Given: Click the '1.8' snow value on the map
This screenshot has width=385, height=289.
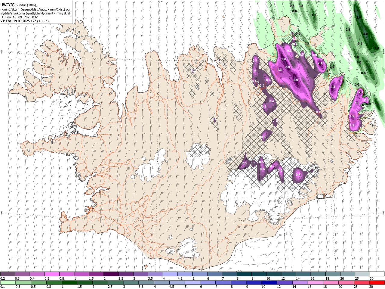Looking at the screenshot, I should point(279,70).
